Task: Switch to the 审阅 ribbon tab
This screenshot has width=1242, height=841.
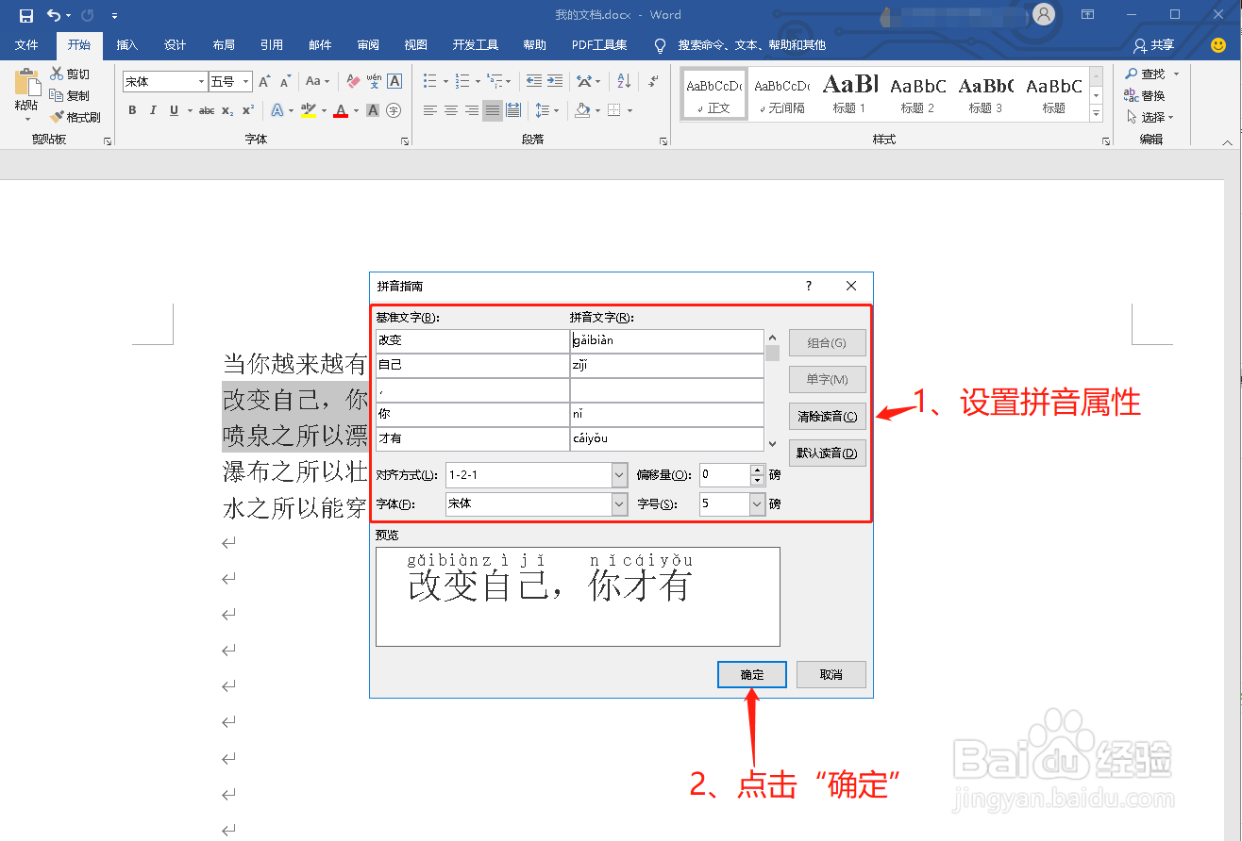Action: 367,44
